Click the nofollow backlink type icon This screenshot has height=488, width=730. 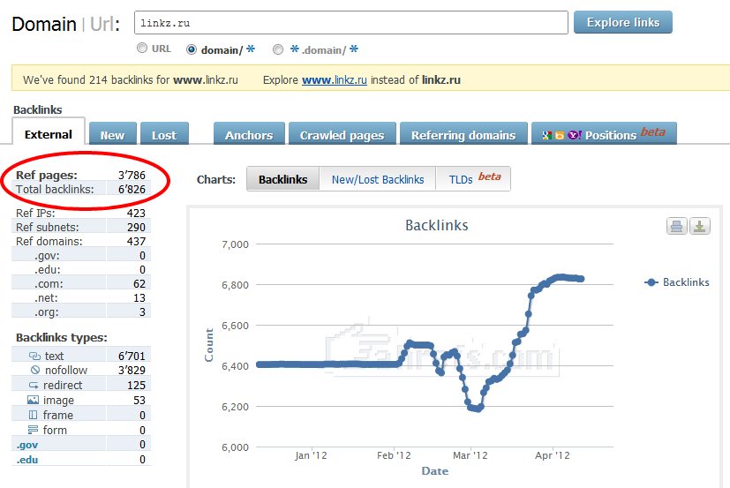click(x=34, y=371)
